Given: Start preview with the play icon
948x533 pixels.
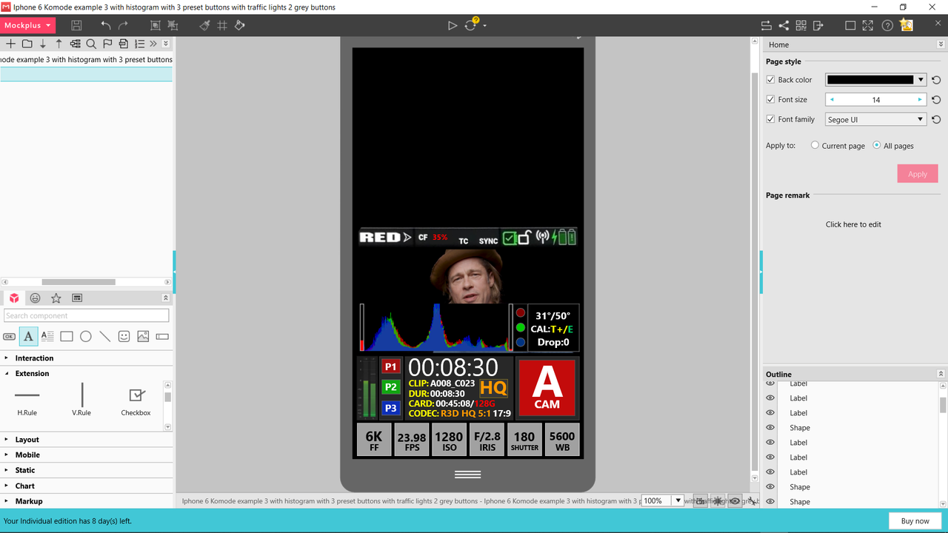Looking at the screenshot, I should (453, 25).
